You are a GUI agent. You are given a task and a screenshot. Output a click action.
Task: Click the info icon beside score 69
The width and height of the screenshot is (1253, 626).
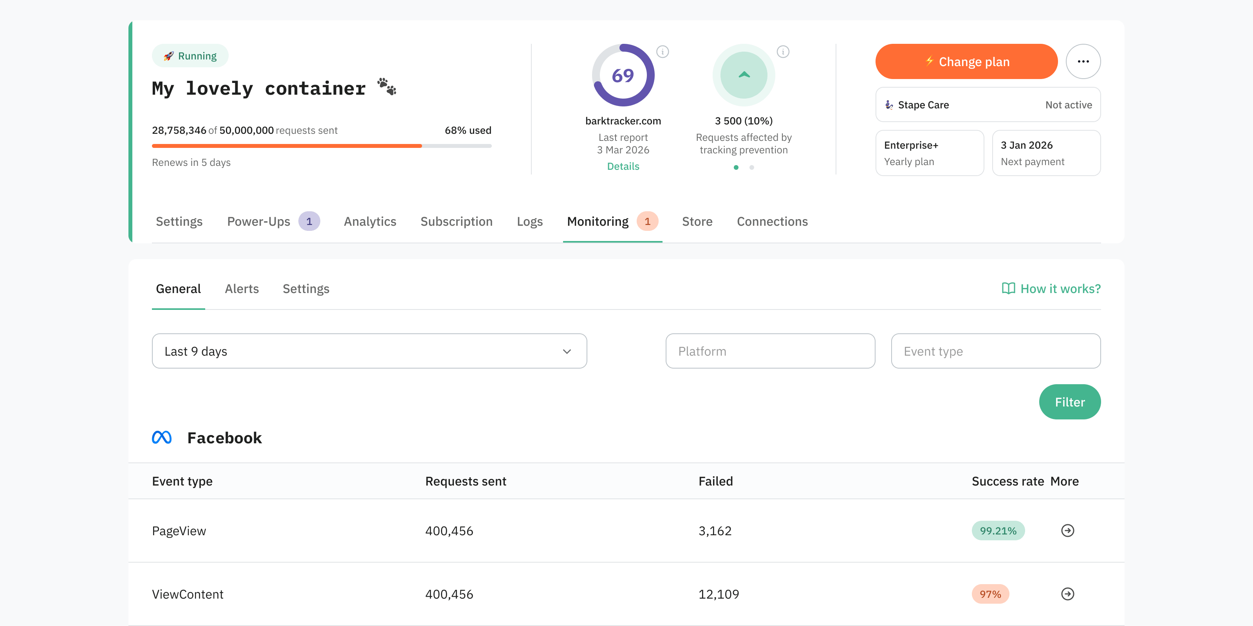point(663,52)
